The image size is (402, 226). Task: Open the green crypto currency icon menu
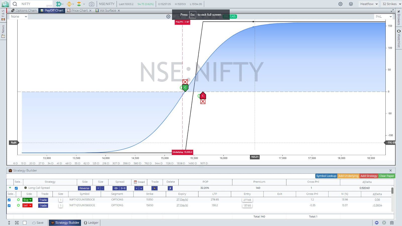point(60,4)
